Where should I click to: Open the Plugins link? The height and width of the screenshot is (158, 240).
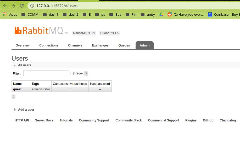[x=191, y=120]
